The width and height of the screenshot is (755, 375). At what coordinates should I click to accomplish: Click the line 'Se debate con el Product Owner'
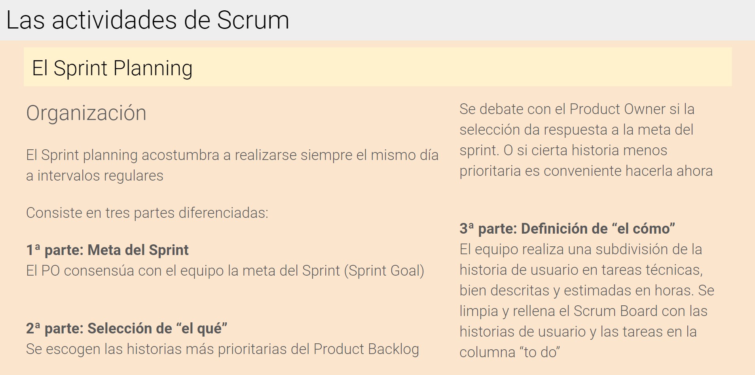pos(577,109)
